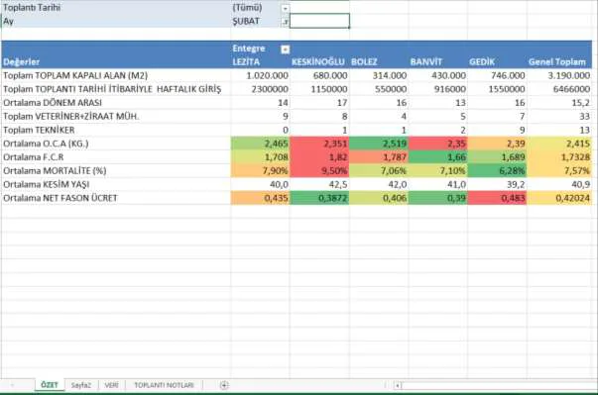Select the KESİM YAŞI cell 42,5
The height and width of the screenshot is (395, 598).
pos(319,184)
